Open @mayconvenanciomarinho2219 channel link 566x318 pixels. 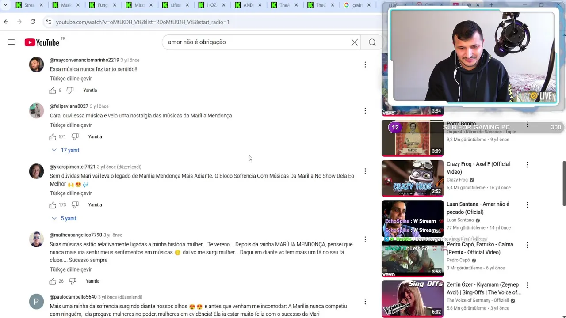(x=84, y=60)
